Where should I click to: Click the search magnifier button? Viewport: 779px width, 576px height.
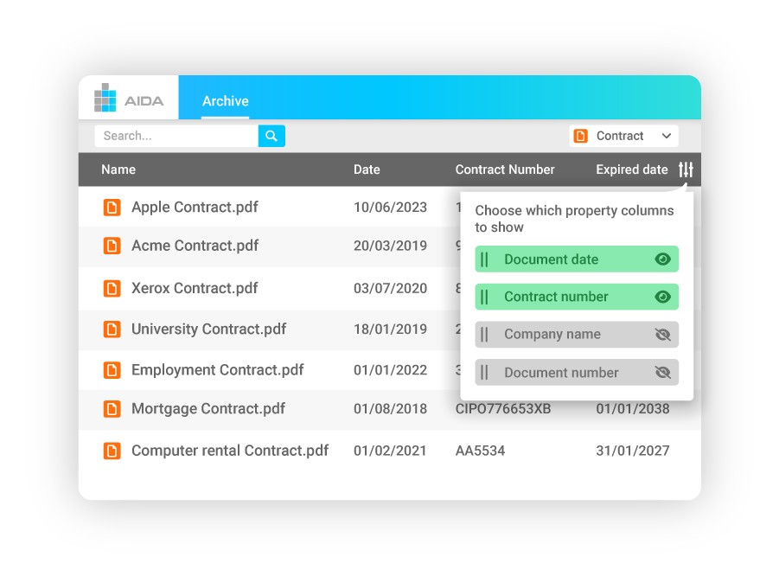click(271, 136)
